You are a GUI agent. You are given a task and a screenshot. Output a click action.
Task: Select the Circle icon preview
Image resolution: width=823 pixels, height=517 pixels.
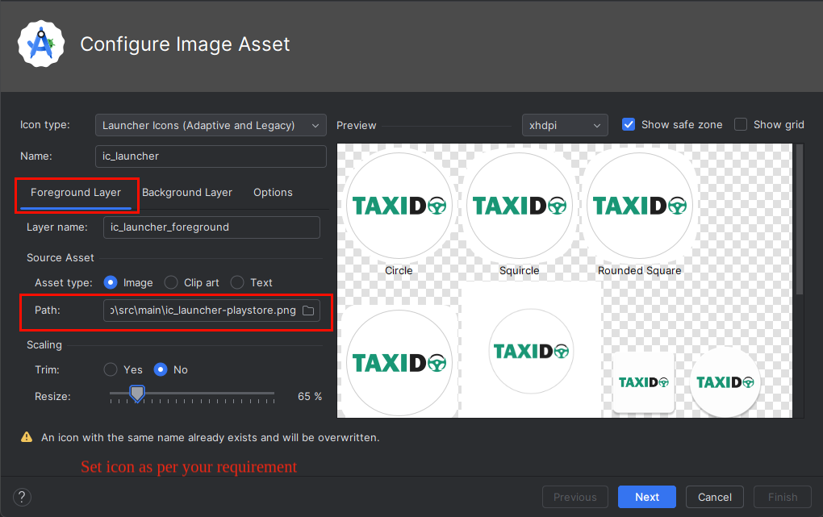(399, 206)
